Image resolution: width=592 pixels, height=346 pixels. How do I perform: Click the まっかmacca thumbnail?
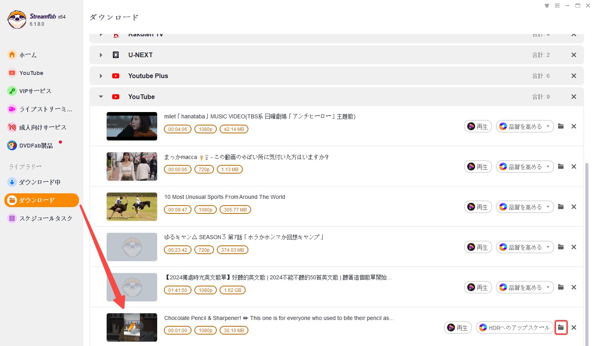(x=132, y=166)
